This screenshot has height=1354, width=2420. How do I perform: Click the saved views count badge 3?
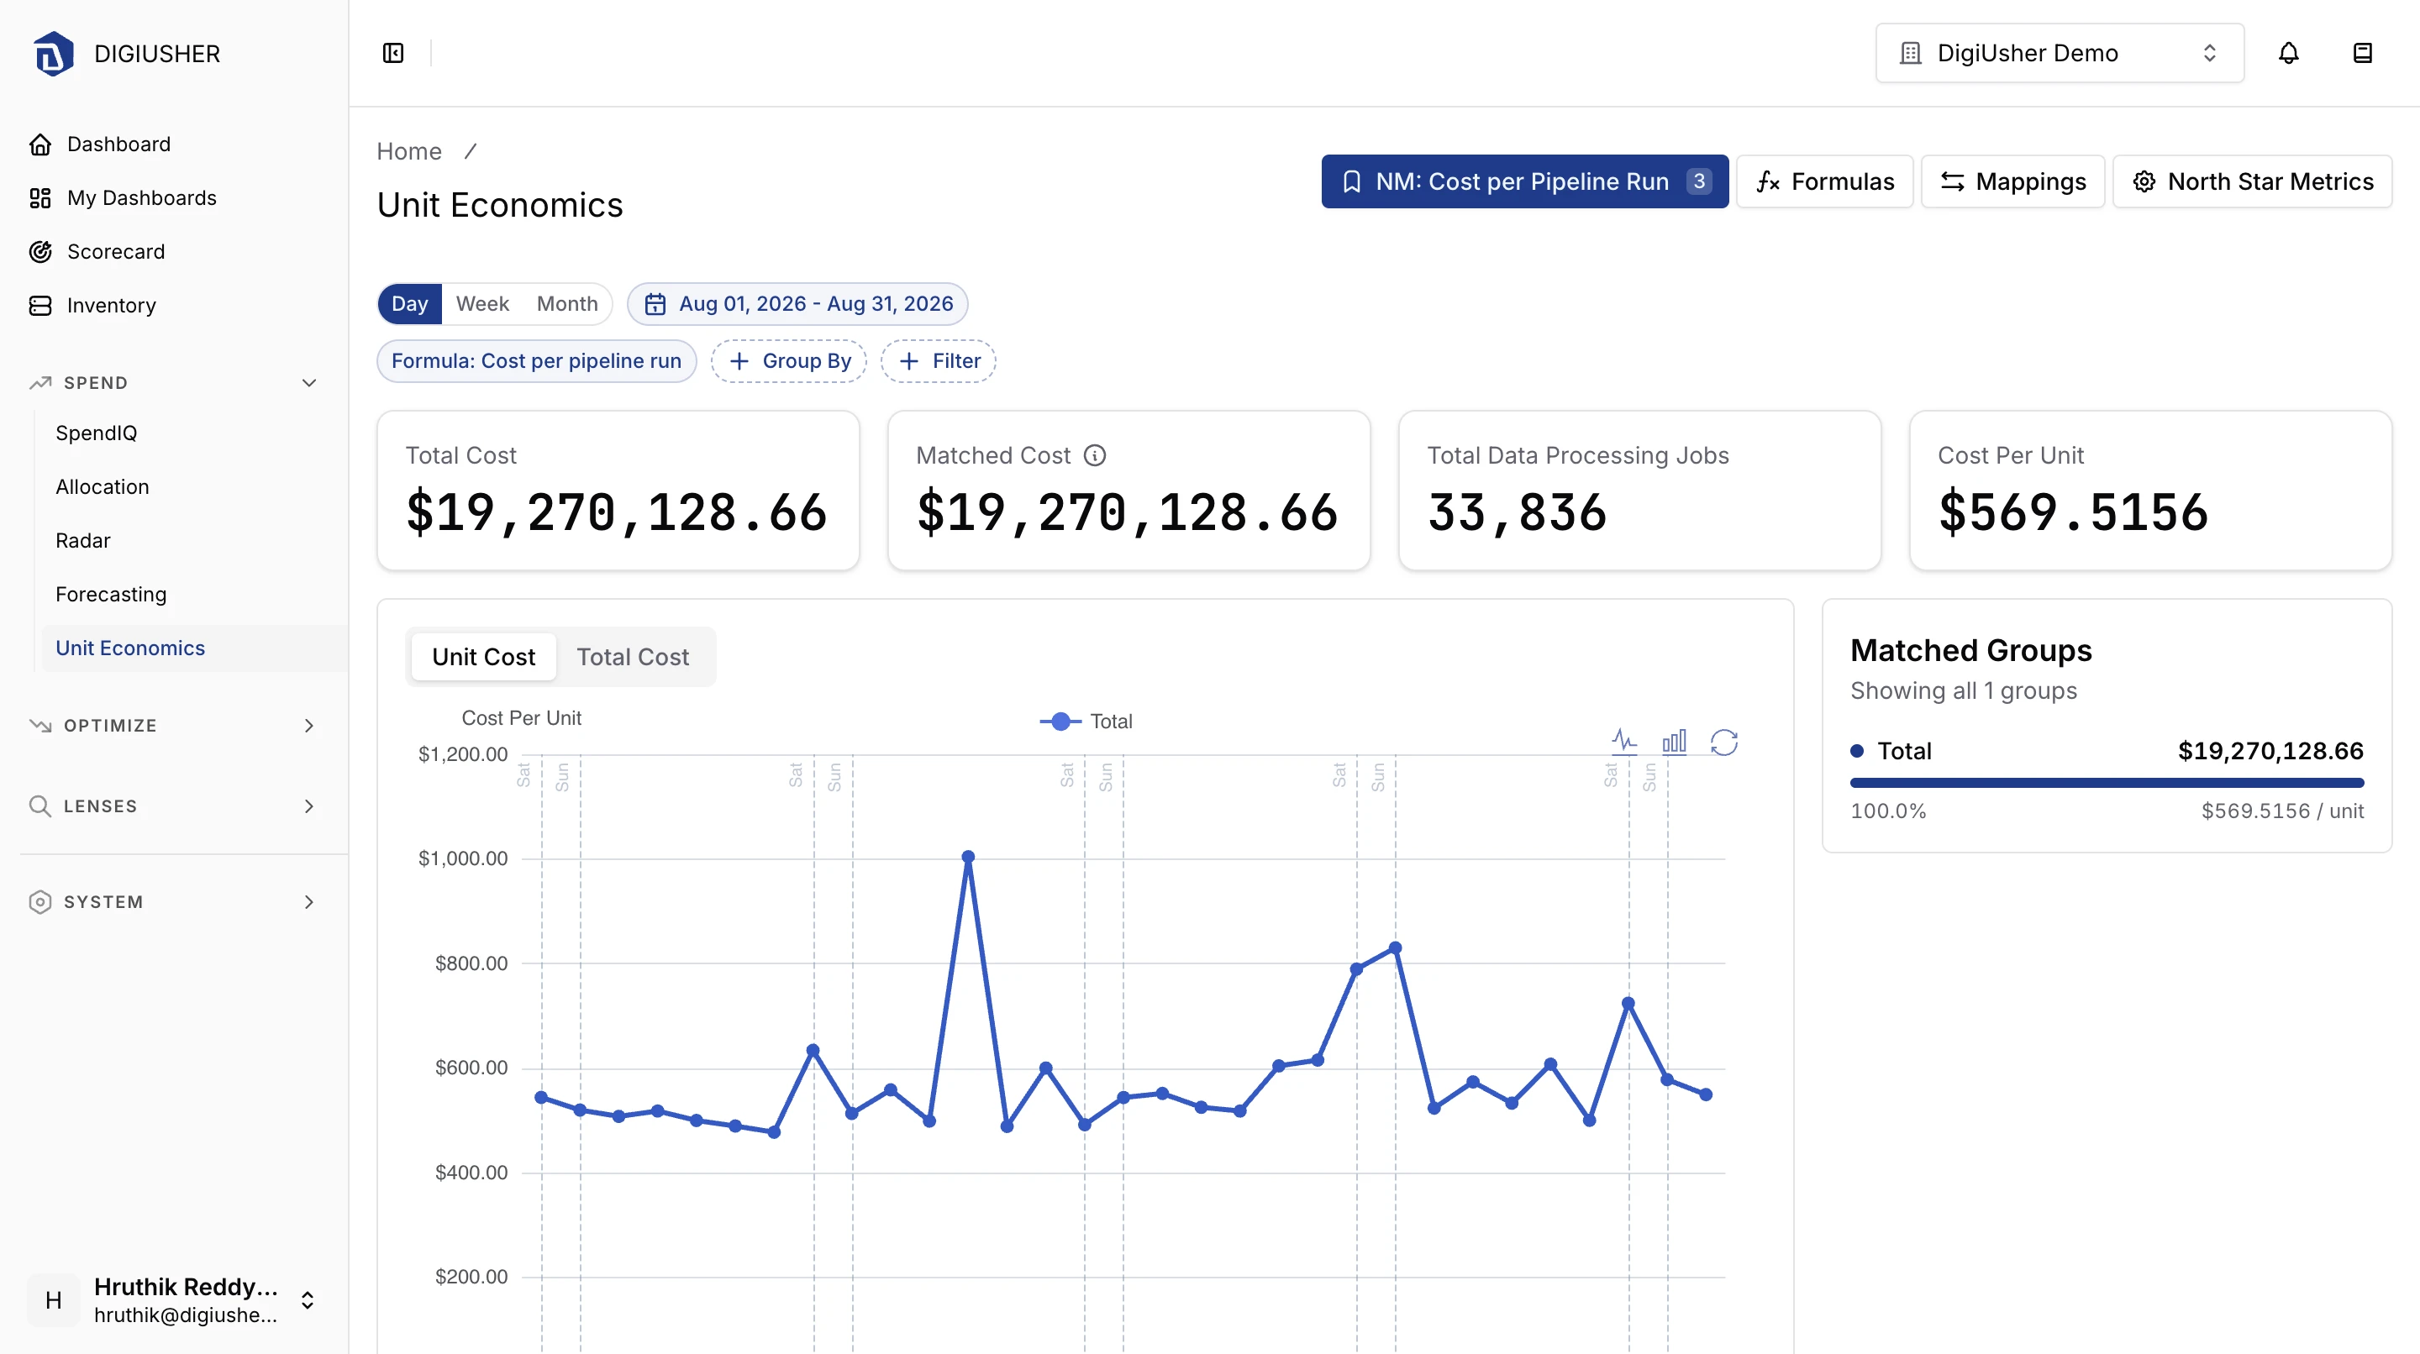click(x=1698, y=181)
